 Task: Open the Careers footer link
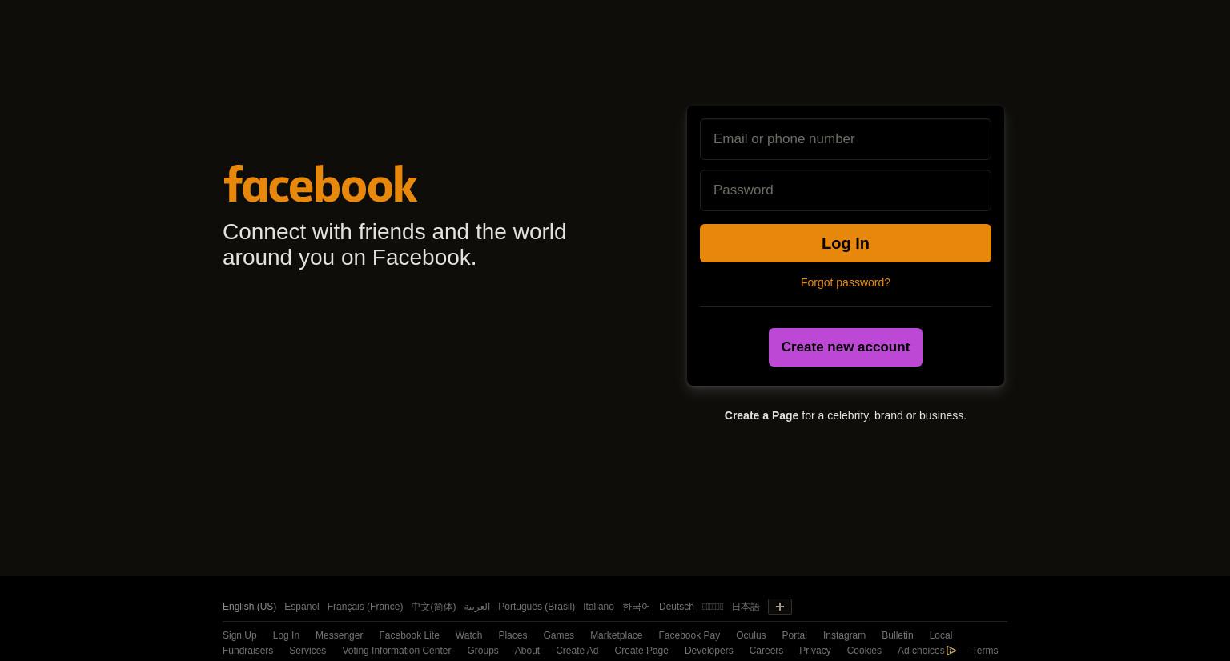pos(766,651)
